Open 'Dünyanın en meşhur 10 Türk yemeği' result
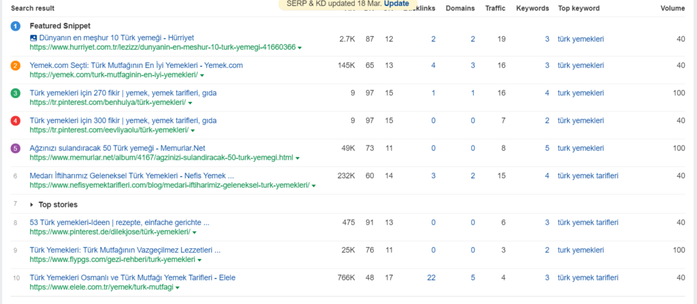 point(116,38)
